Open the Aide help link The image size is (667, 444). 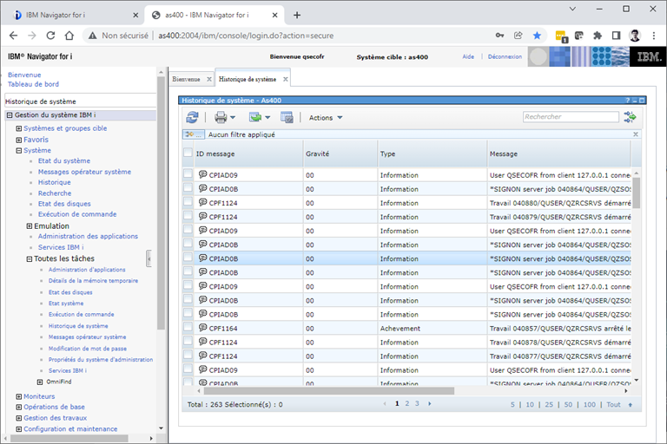pos(468,56)
